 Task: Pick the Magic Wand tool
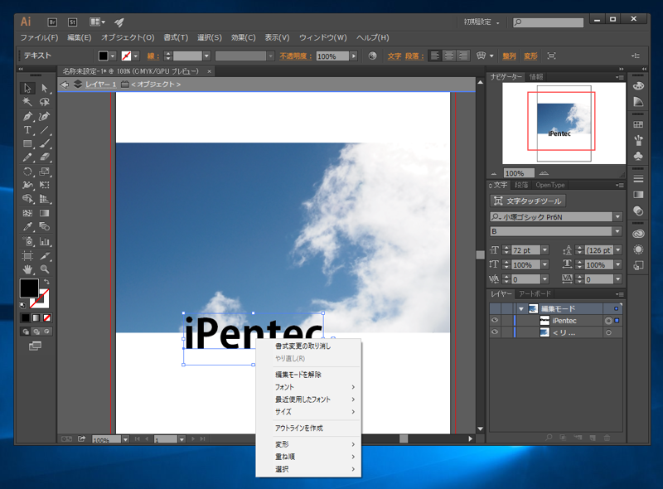click(x=27, y=102)
